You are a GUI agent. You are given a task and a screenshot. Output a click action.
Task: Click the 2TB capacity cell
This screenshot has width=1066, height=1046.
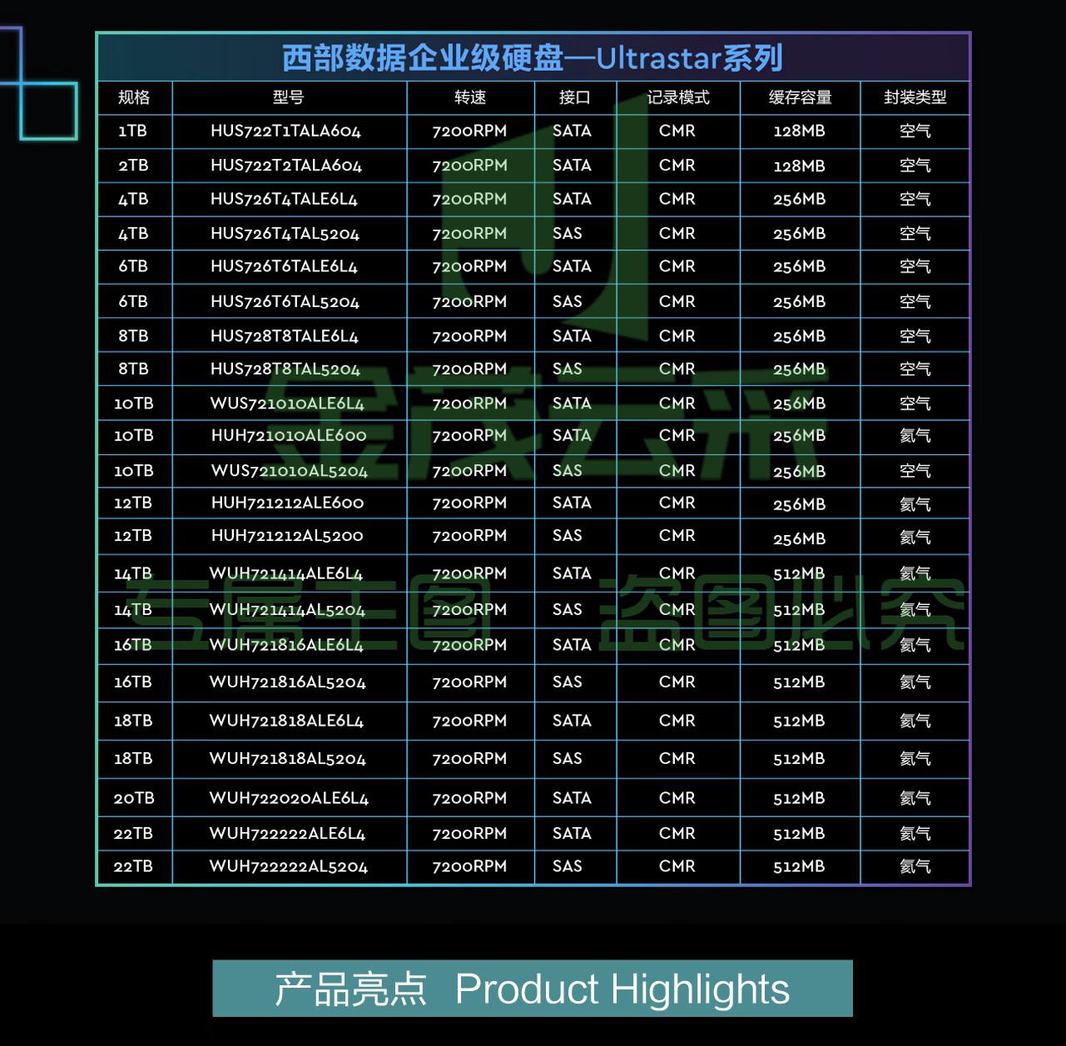pyautogui.click(x=133, y=166)
